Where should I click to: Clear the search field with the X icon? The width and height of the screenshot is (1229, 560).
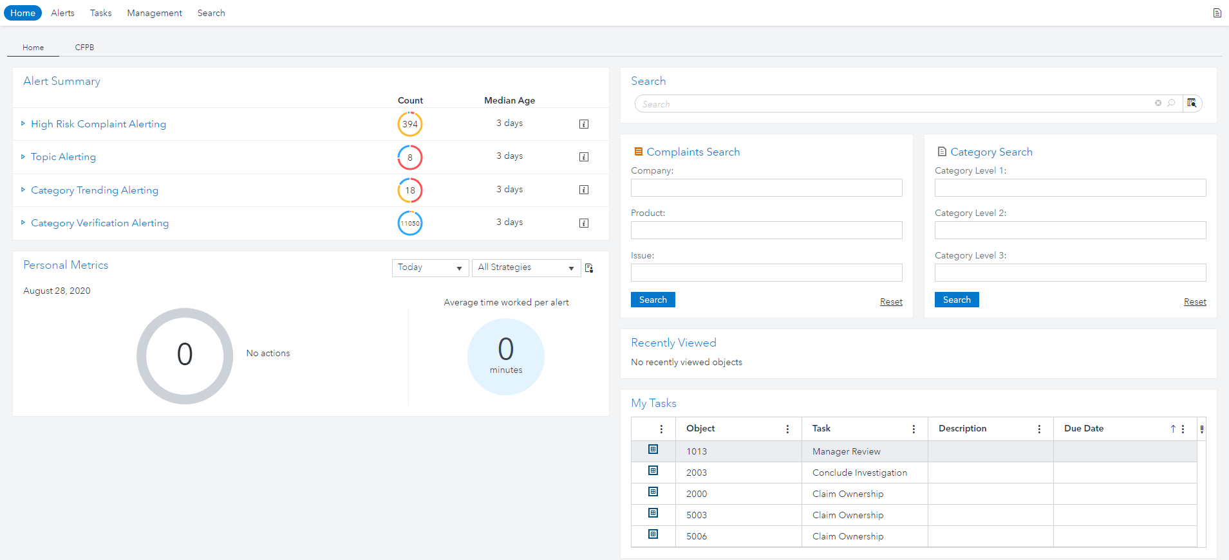pyautogui.click(x=1158, y=103)
